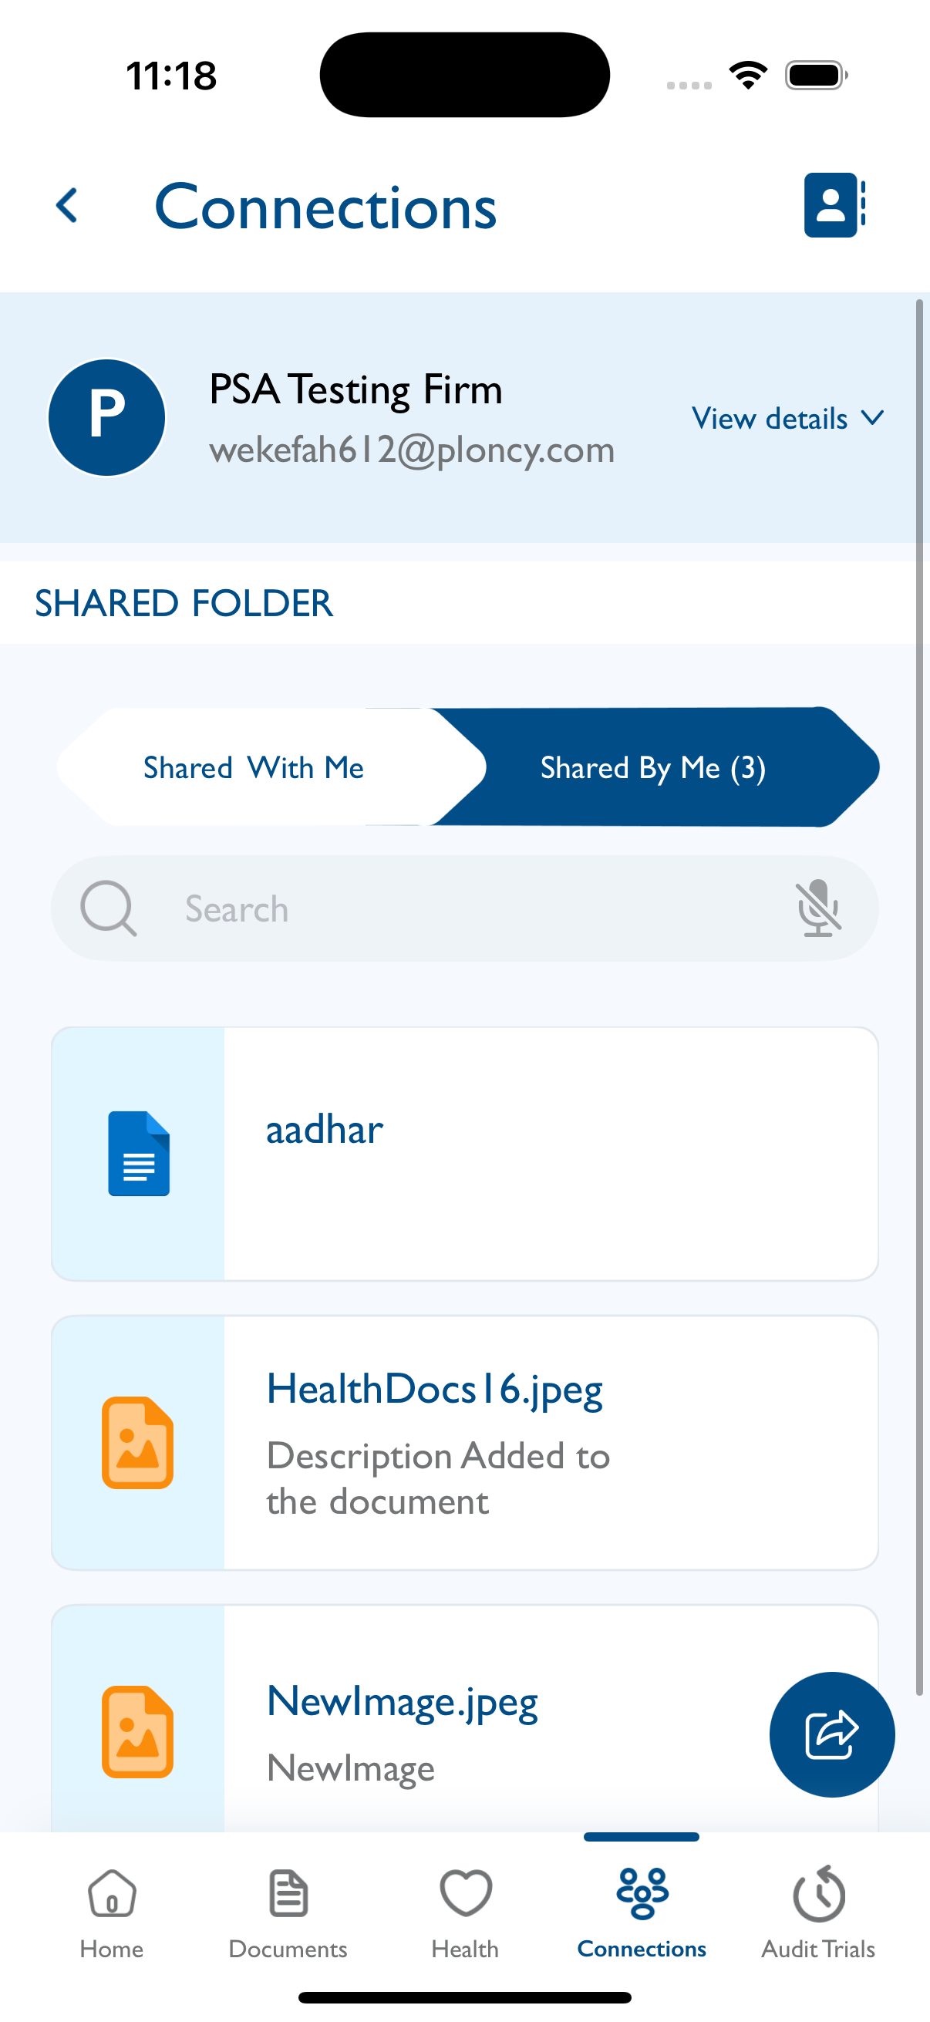The height and width of the screenshot is (2022, 930).
Task: Click the chevron beside View details
Action: point(873,418)
